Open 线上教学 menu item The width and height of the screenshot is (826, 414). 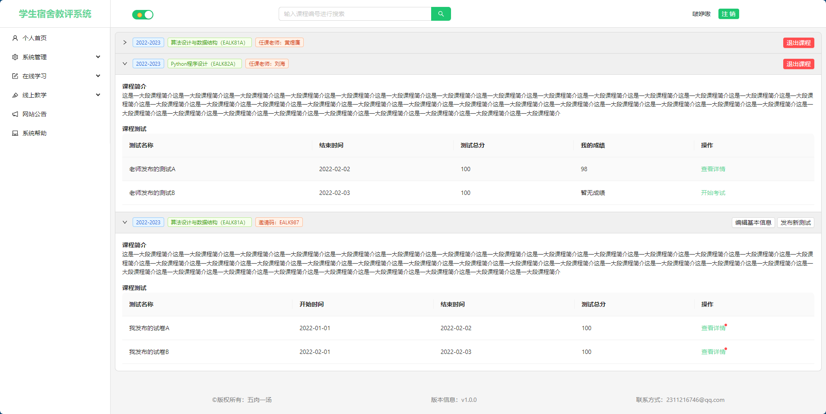55,95
